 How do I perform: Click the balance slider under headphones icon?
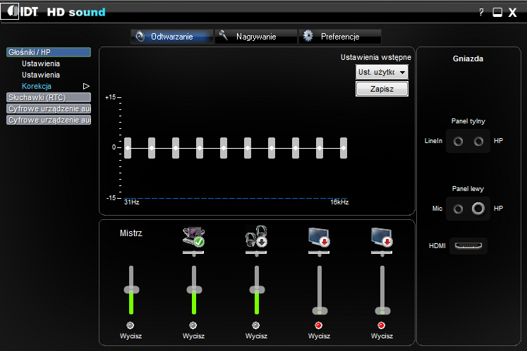click(256, 253)
